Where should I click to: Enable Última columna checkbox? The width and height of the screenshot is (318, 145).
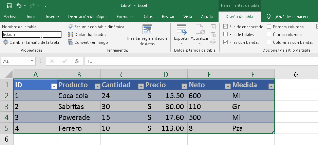(x=269, y=34)
